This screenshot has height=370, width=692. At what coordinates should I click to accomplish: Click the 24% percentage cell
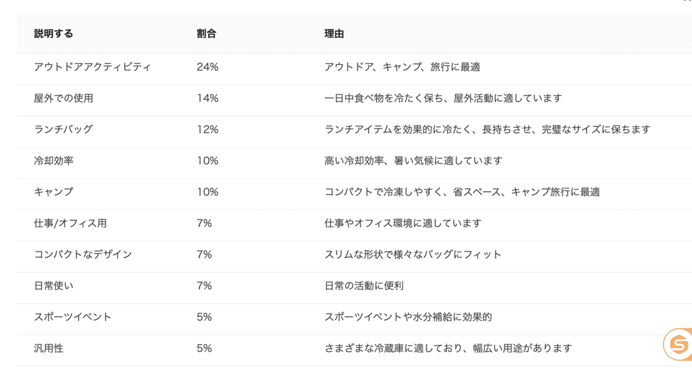tap(208, 67)
